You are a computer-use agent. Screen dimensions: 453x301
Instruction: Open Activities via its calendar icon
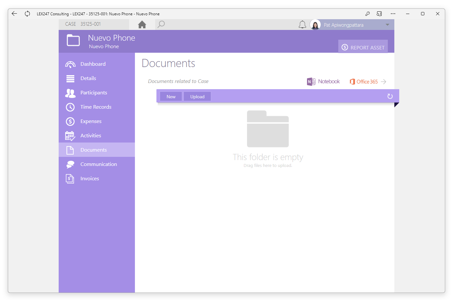(70, 136)
